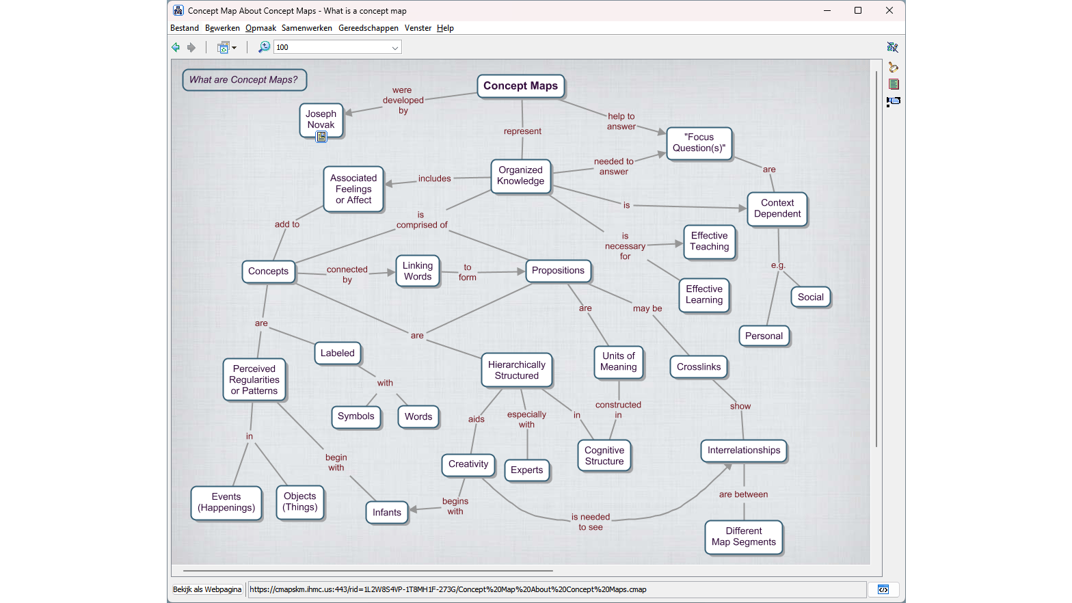1072x603 pixels.
Task: Select the What are Concept Maps? title box
Action: [x=244, y=80]
